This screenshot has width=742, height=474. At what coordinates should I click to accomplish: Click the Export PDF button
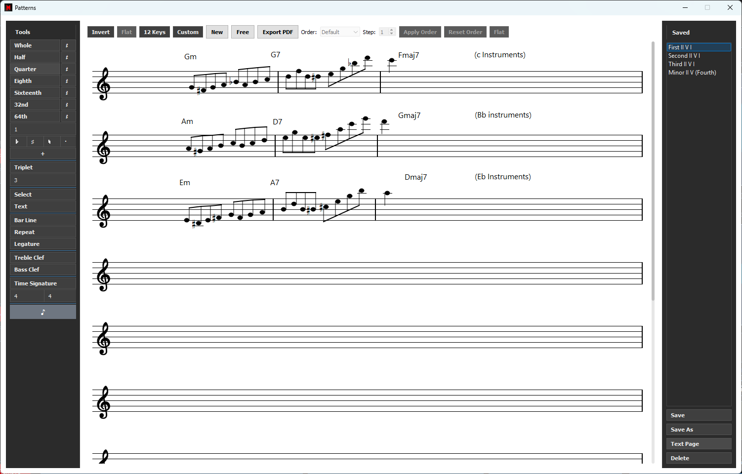click(278, 32)
